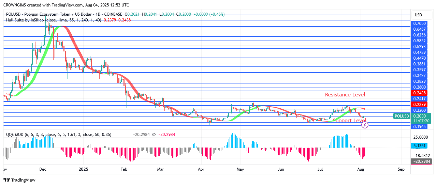Click the Apr label on time axis
The width and height of the screenshot is (437, 186).
coord(201,169)
